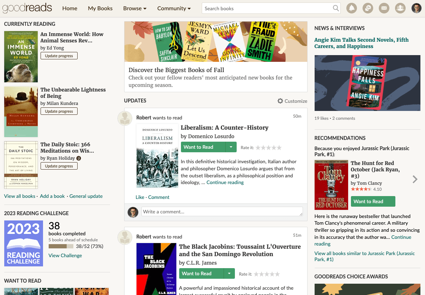Open the Angie Kim Talks Second Novels article
The width and height of the screenshot is (425, 295).
[x=362, y=43]
